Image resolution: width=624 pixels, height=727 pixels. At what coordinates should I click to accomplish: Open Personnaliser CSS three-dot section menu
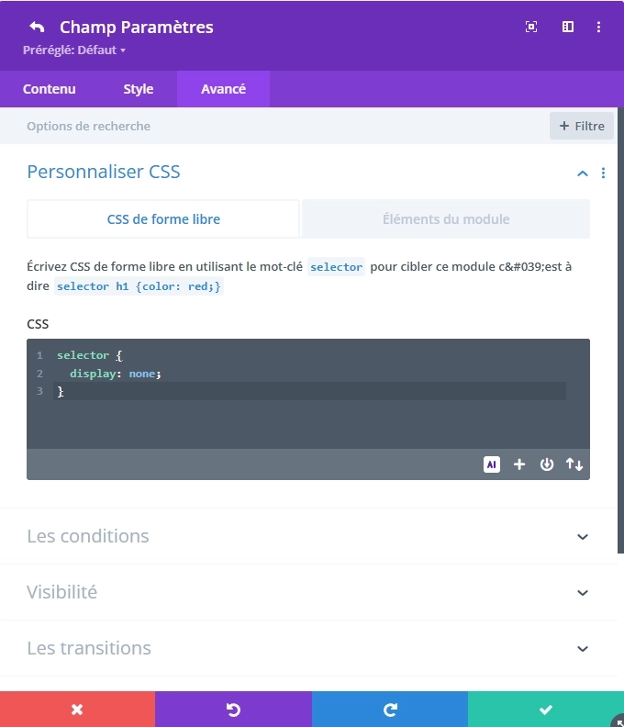[x=603, y=173]
